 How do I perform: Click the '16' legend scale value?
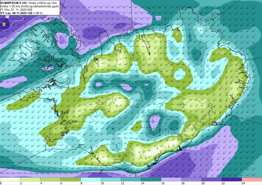[x=163, y=183]
